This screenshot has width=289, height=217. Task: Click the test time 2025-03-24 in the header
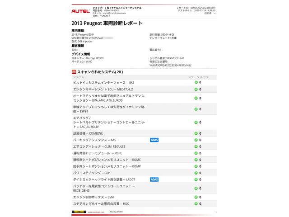pyautogui.click(x=205, y=11)
